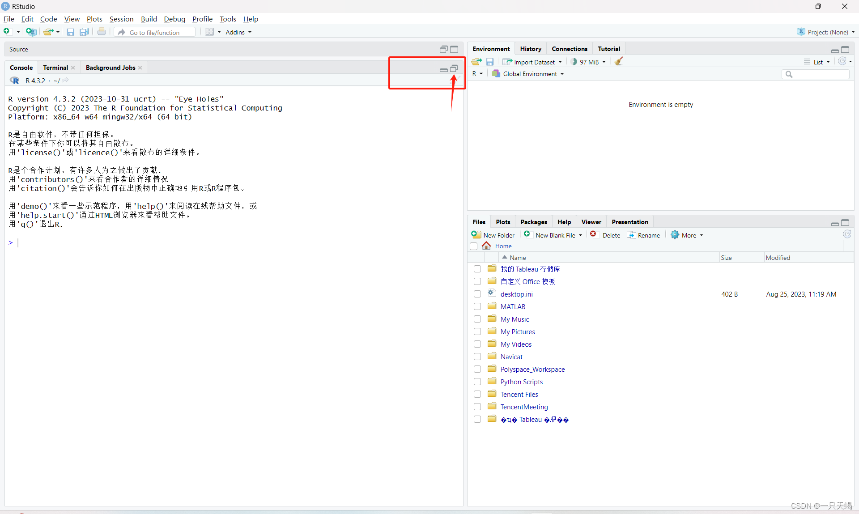This screenshot has width=859, height=514.
Task: Toggle the select all files checkbox
Action: point(474,246)
